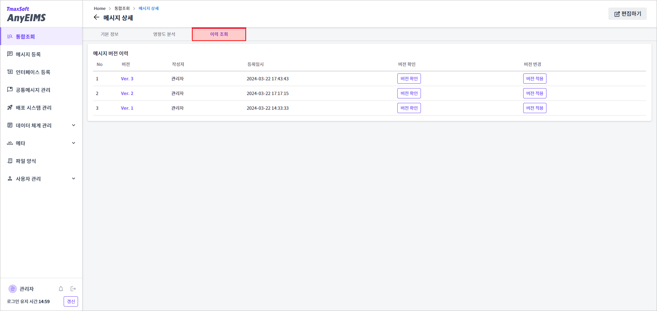Click the TmaxSoft AnyEIMS logo
The height and width of the screenshot is (311, 657).
(26, 14)
